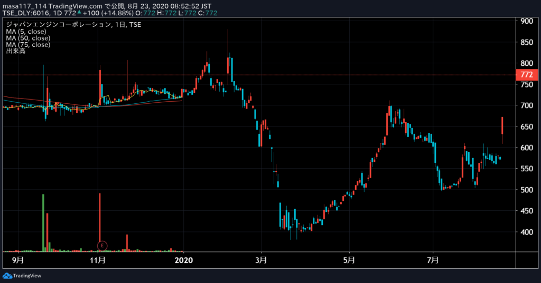Click the TradingView cloud logo icon

[7, 276]
